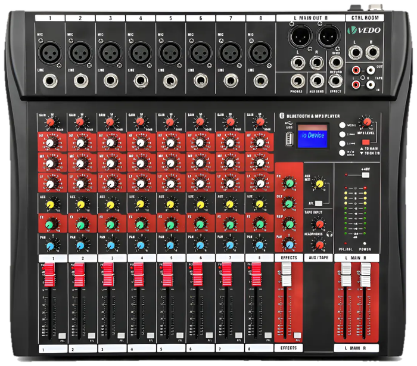Click the channel 2 HF equalizer knob

pyautogui.click(x=80, y=143)
